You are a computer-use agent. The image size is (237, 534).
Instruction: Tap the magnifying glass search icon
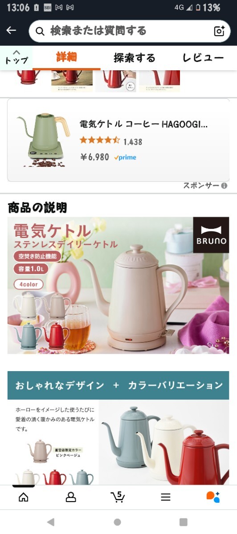(40, 31)
